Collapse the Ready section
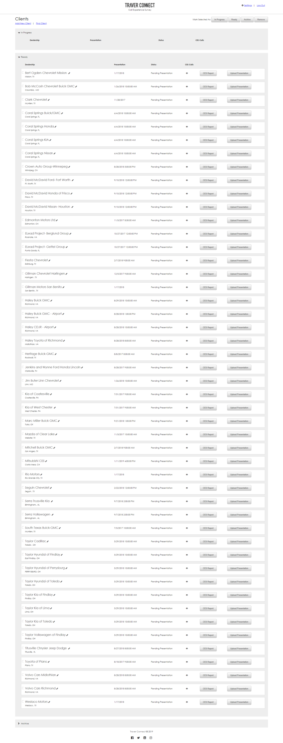 19,57
